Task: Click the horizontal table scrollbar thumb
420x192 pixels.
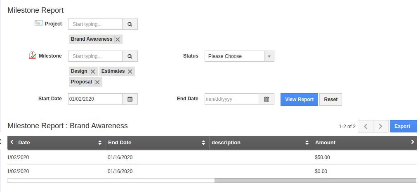Action: pyautogui.click(x=315, y=180)
